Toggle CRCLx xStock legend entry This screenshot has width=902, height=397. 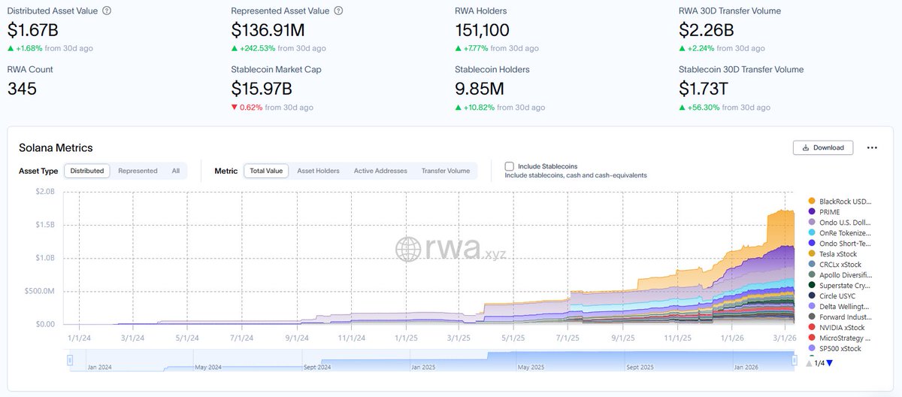click(834, 265)
